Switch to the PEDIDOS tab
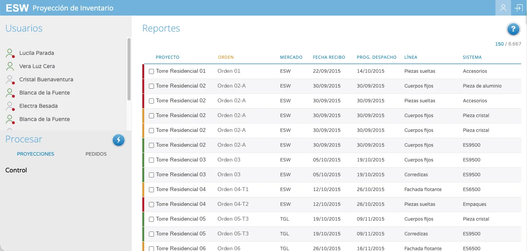The width and height of the screenshot is (527, 251). click(x=96, y=154)
